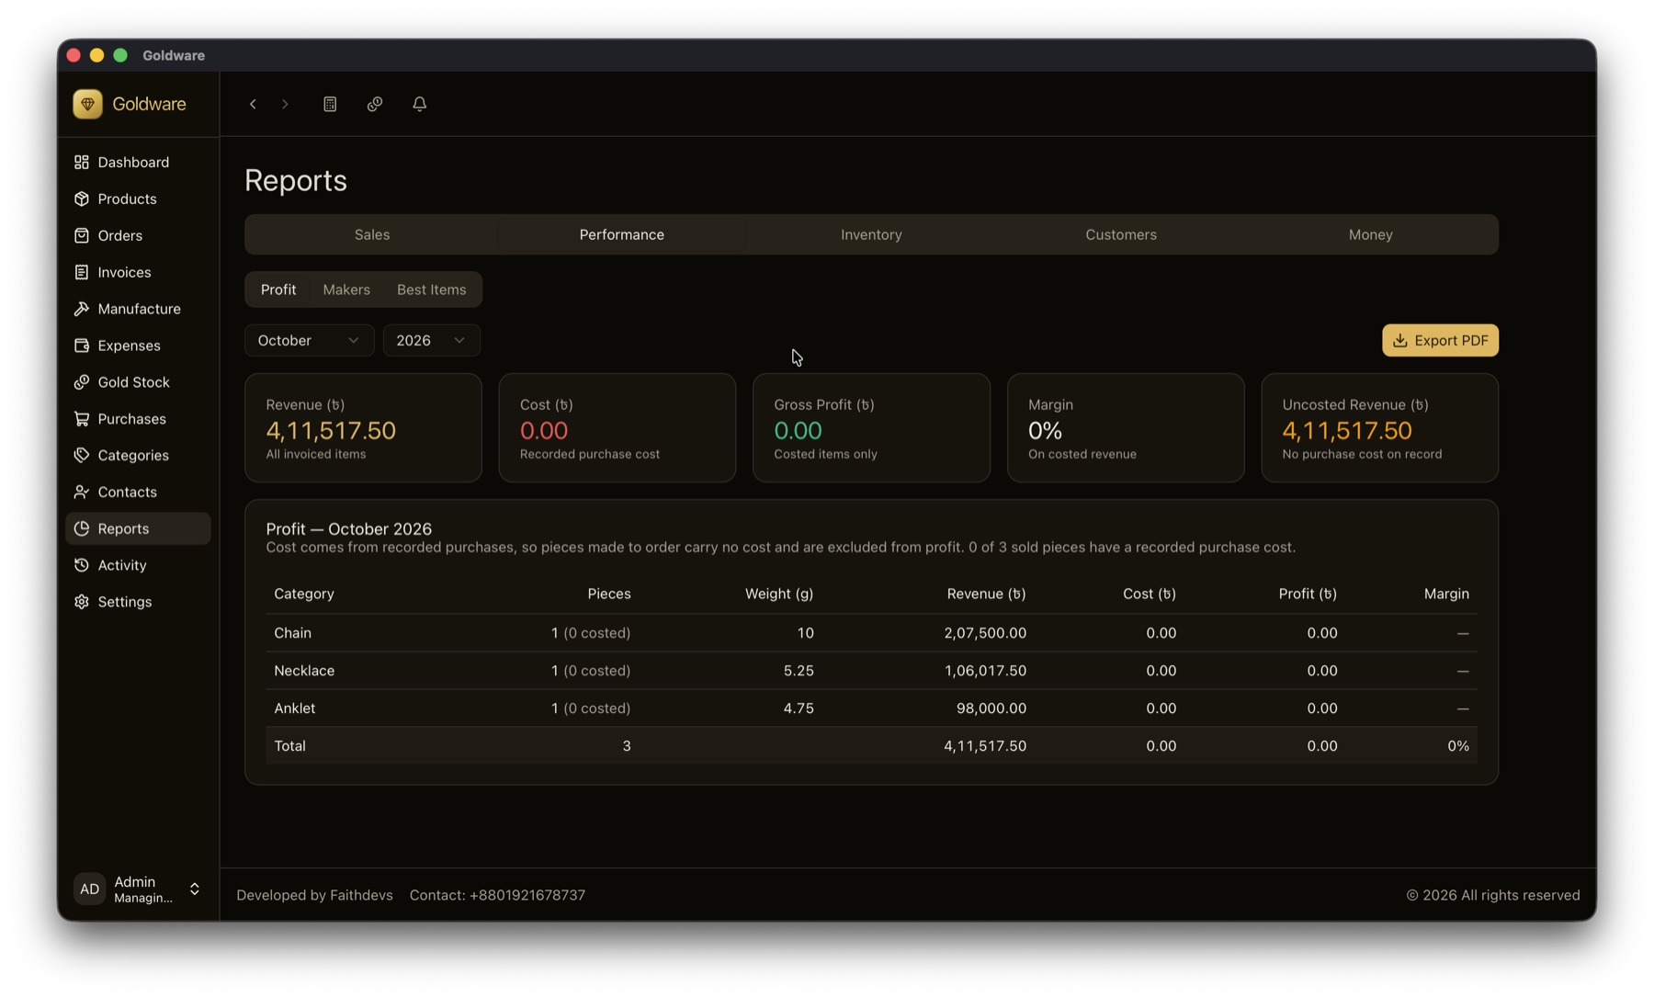Select the Profit sub-tab
The image size is (1654, 997).
(x=278, y=289)
